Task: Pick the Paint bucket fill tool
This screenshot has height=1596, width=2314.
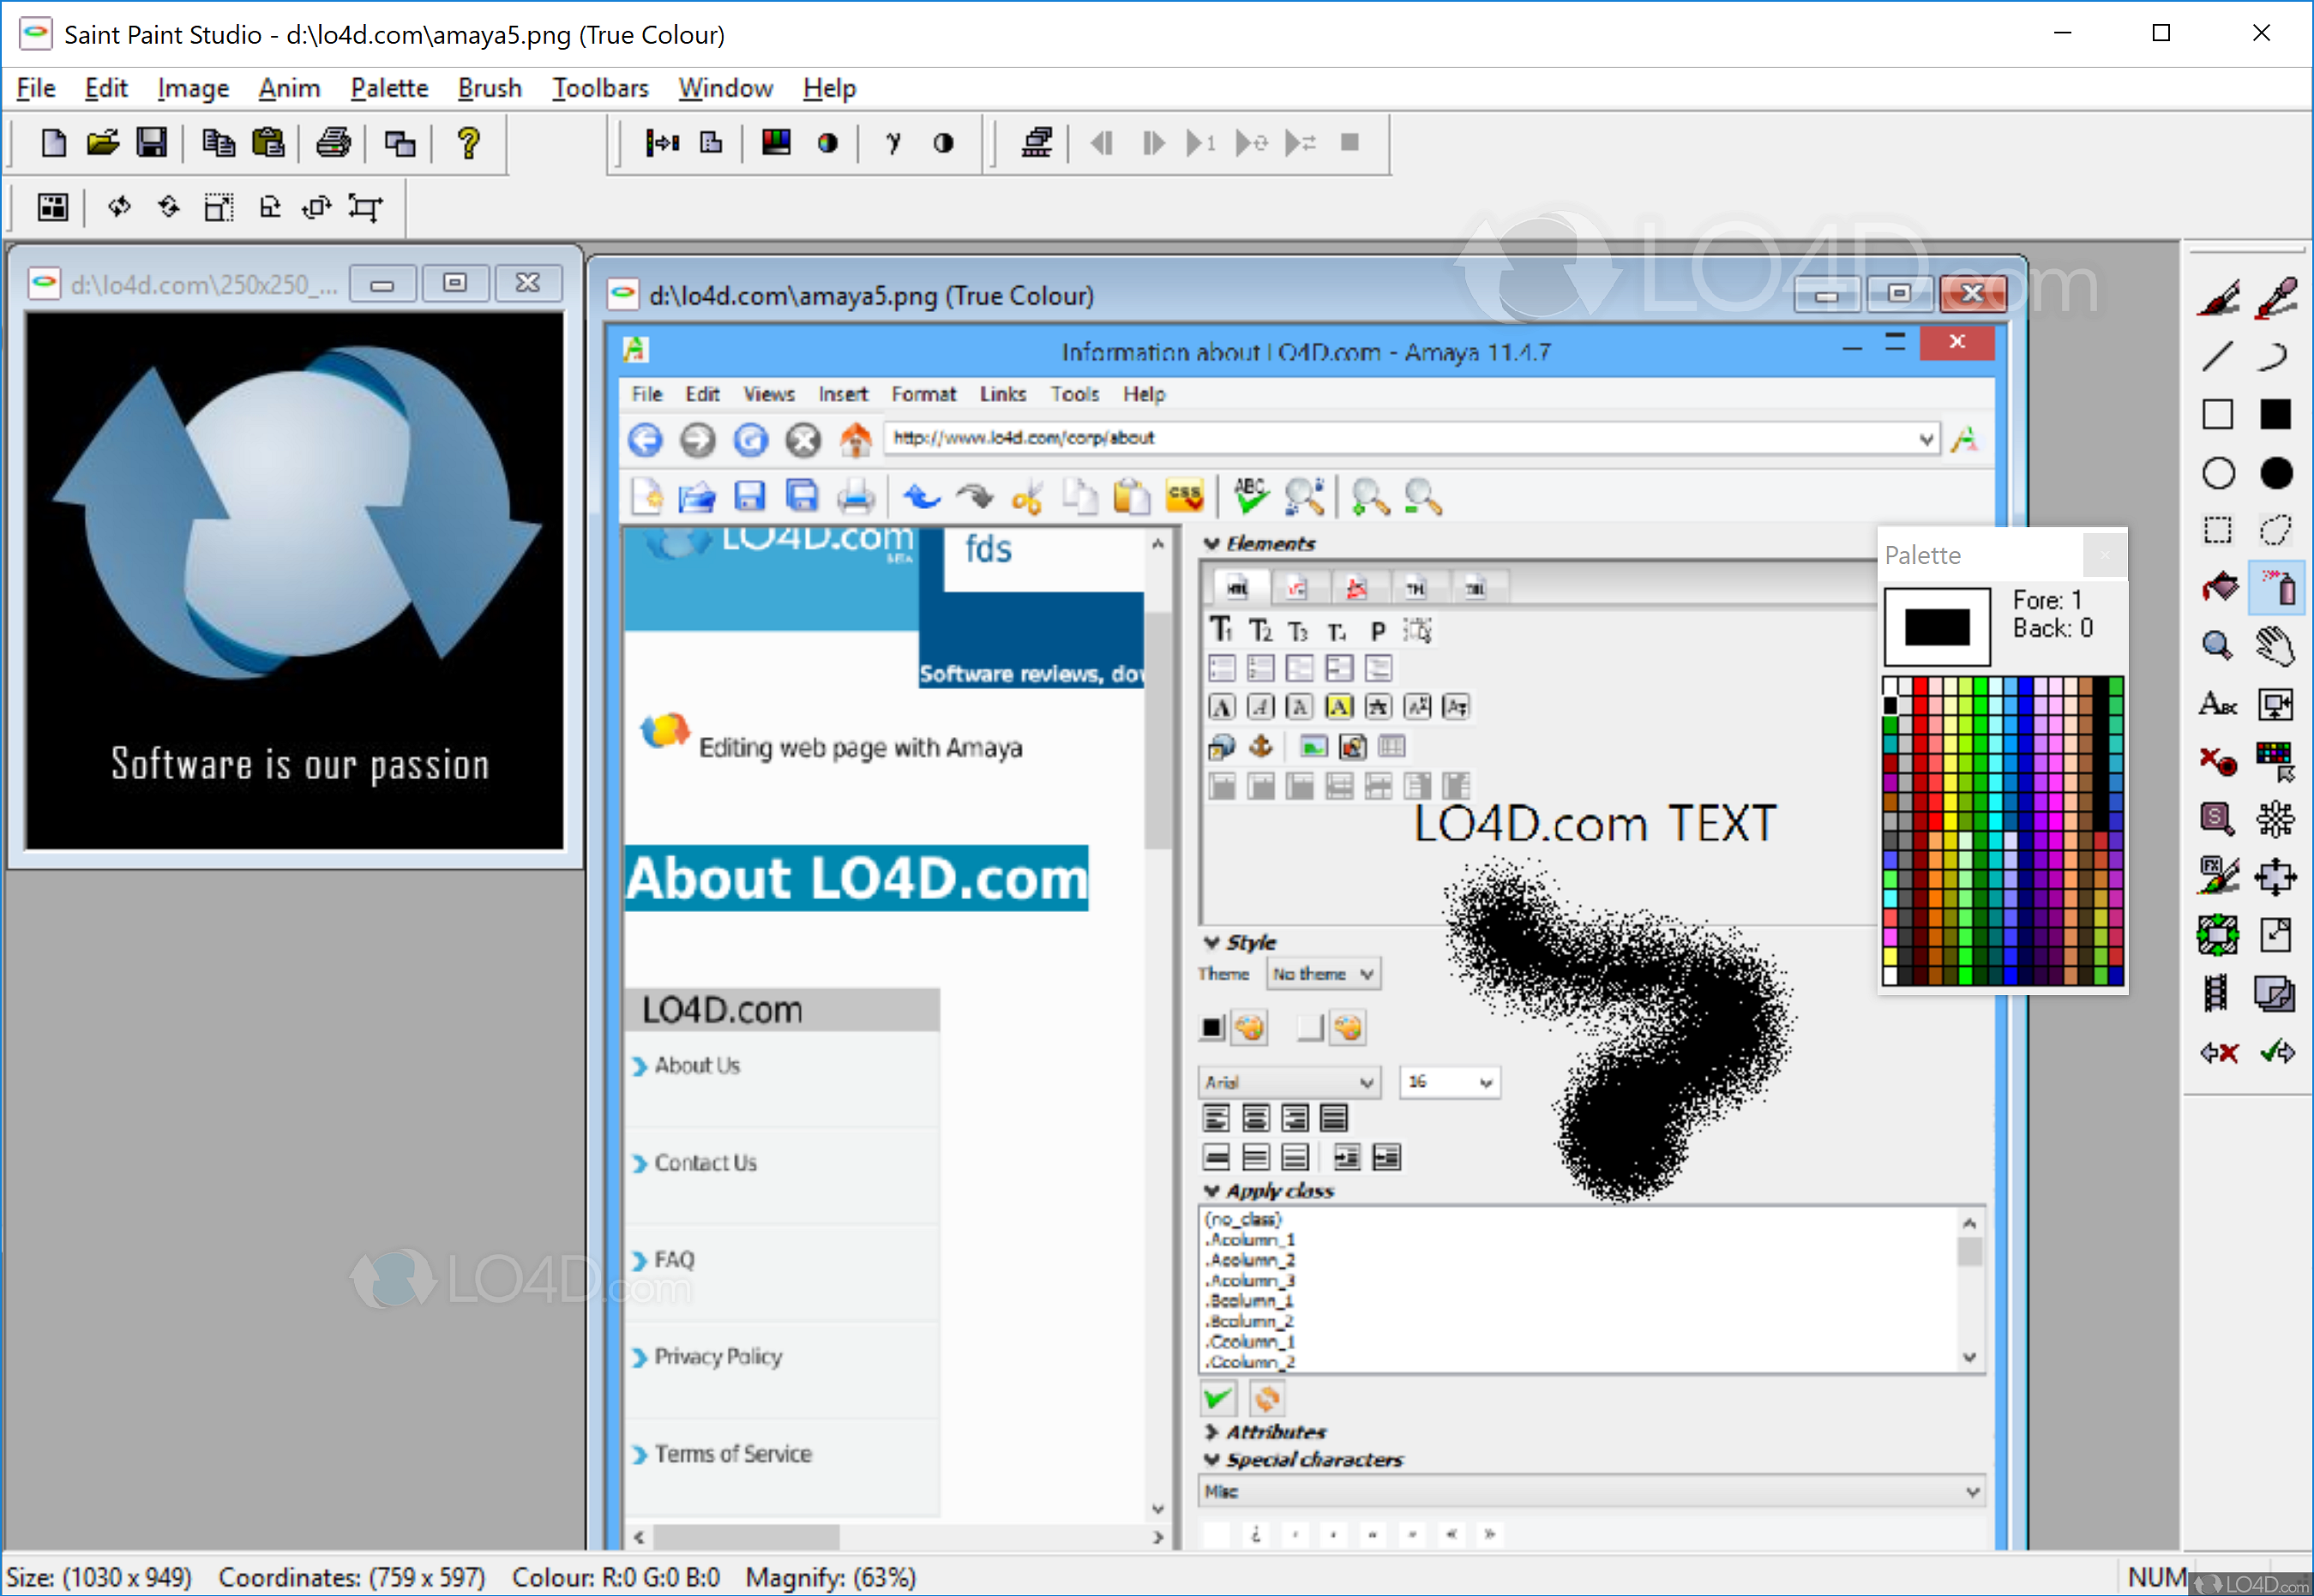Action: (x=2218, y=588)
